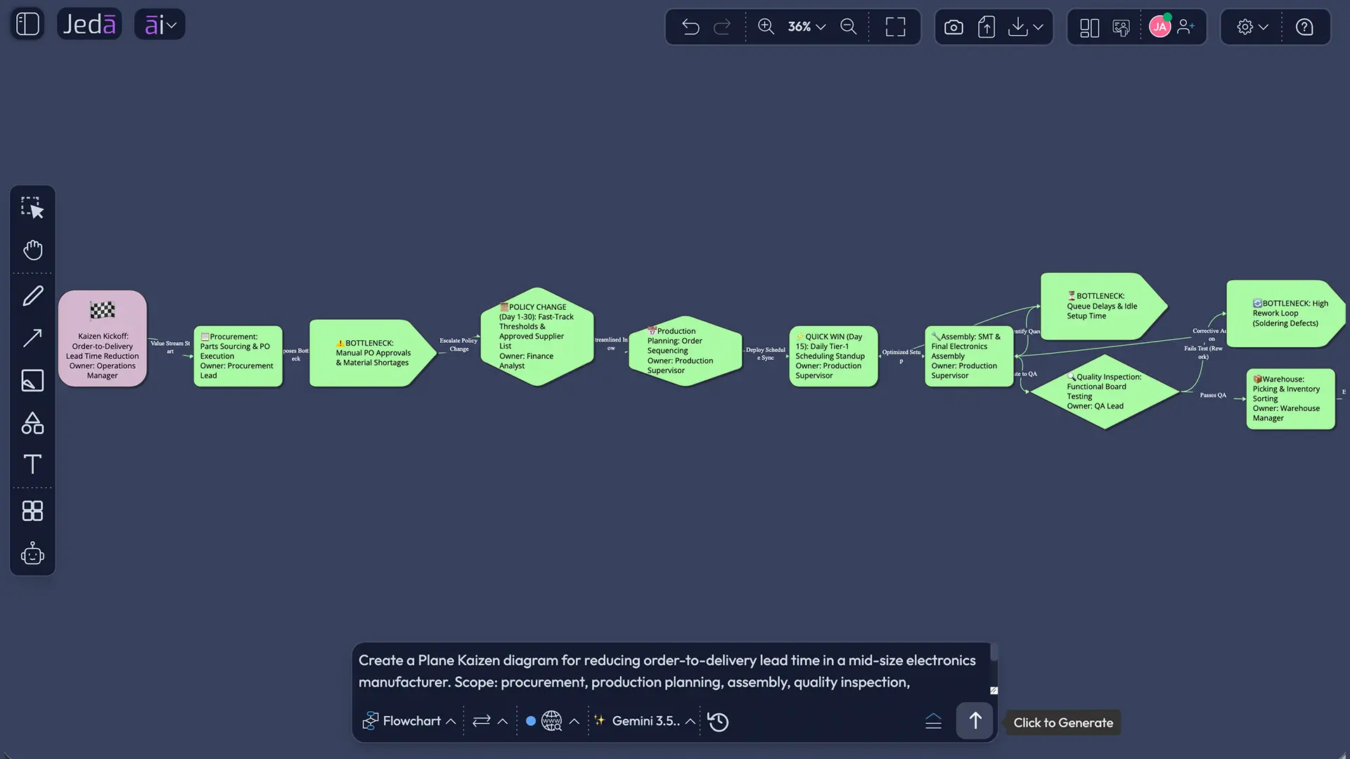
Task: Open the Gemini 3.5 model dropdown
Action: point(645,721)
